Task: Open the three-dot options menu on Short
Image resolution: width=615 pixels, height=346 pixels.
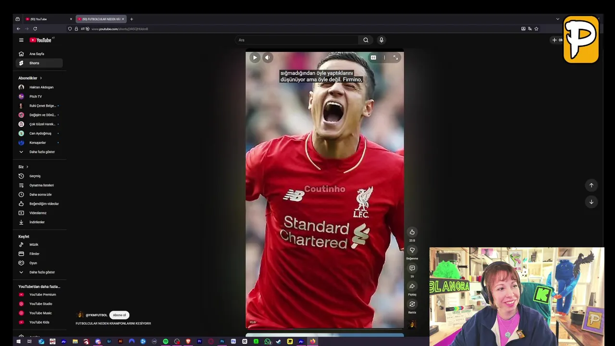Action: click(x=384, y=58)
